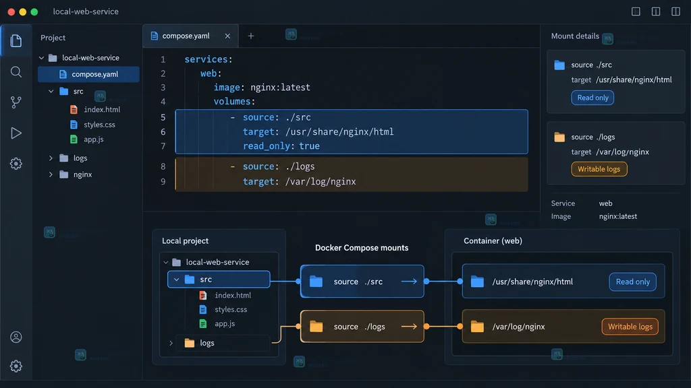The width and height of the screenshot is (691, 388).
Task: Open the Search magnifier in sidebar
Action: [16, 71]
